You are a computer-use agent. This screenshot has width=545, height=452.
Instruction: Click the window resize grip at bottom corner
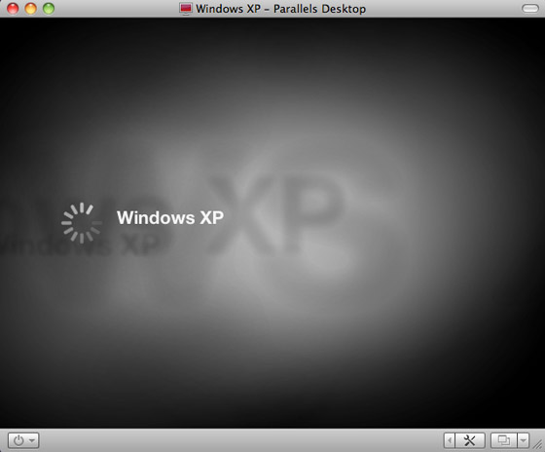[538, 445]
